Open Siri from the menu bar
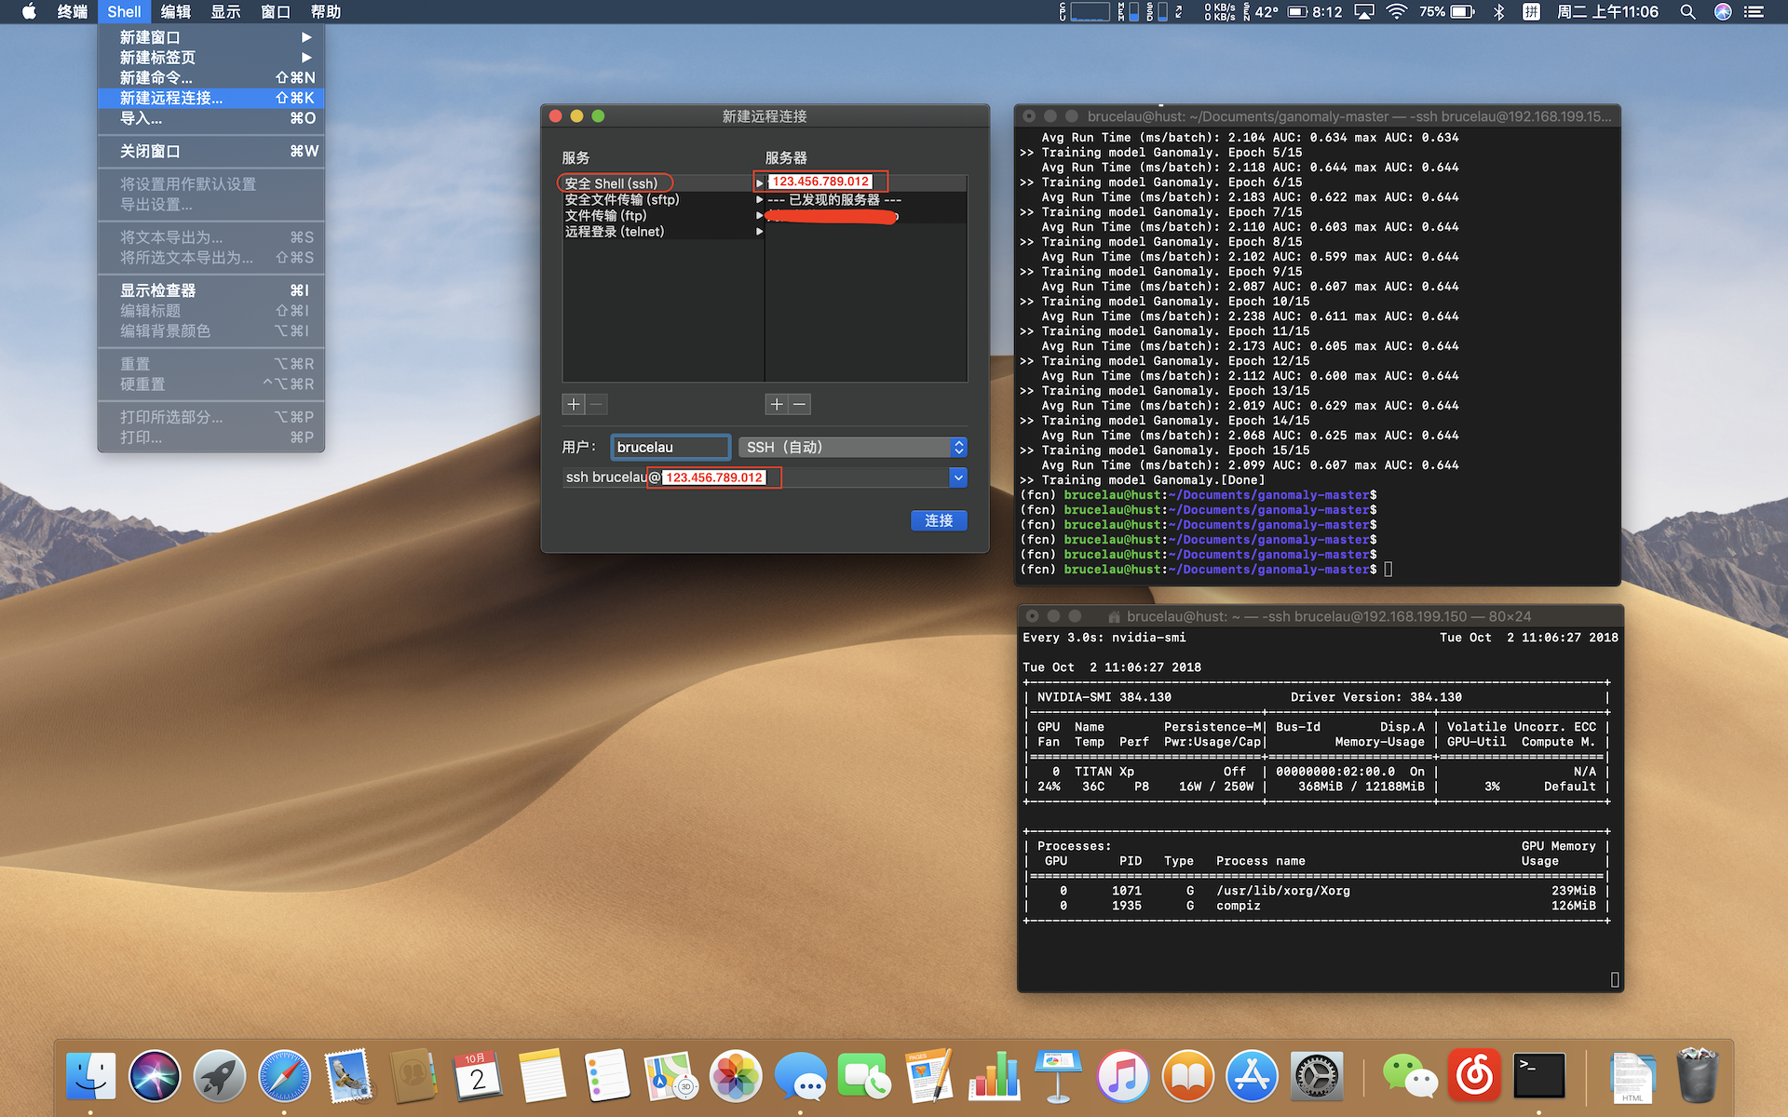1788x1117 pixels. (x=1723, y=12)
